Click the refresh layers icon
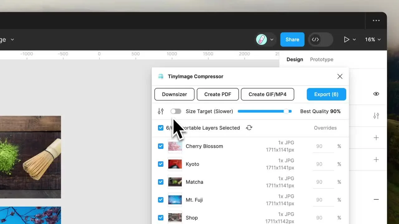The image size is (399, 224). [249, 128]
